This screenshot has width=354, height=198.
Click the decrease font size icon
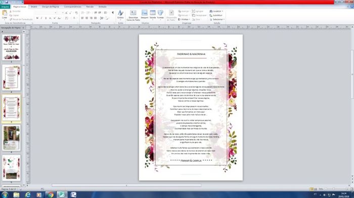pyautogui.click(x=71, y=13)
